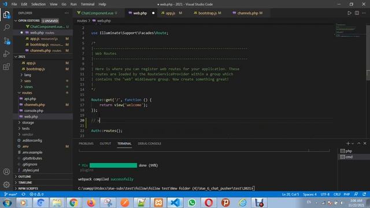Click the Run code play icon

coord(349,13)
